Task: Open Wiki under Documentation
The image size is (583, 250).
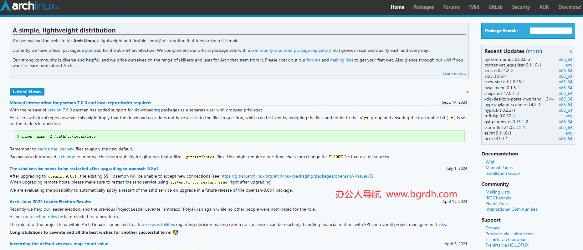Action: pos(490,162)
